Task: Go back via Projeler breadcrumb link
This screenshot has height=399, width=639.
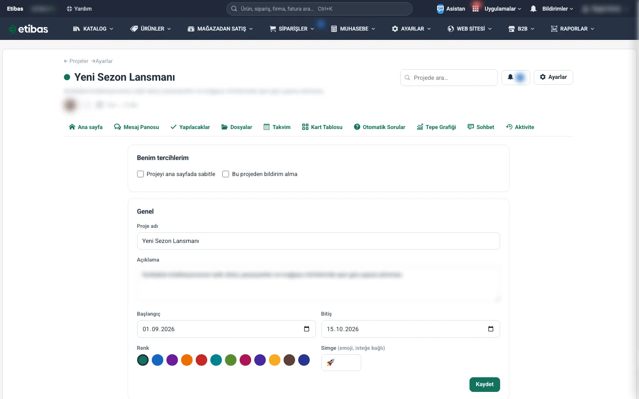Action: (x=76, y=61)
